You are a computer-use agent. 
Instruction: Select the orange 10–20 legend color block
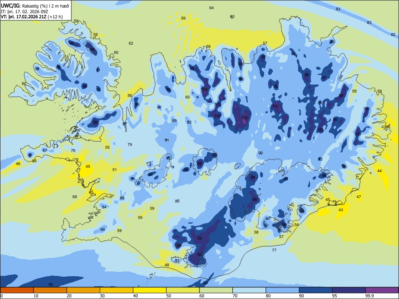50,290
